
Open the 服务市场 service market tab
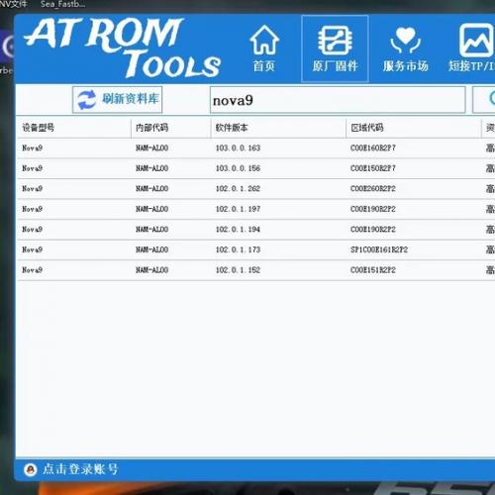tap(406, 49)
